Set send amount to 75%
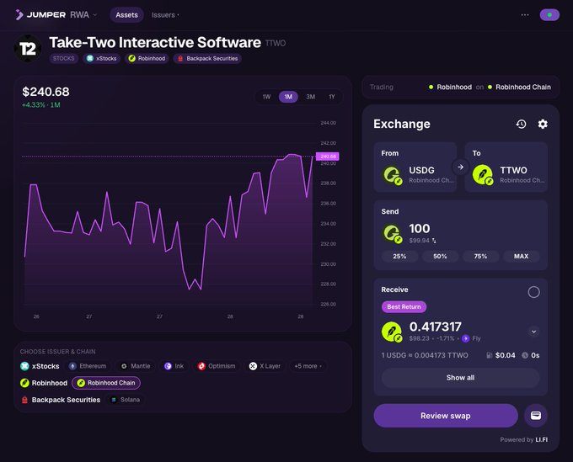This screenshot has width=573, height=462. pyautogui.click(x=480, y=256)
